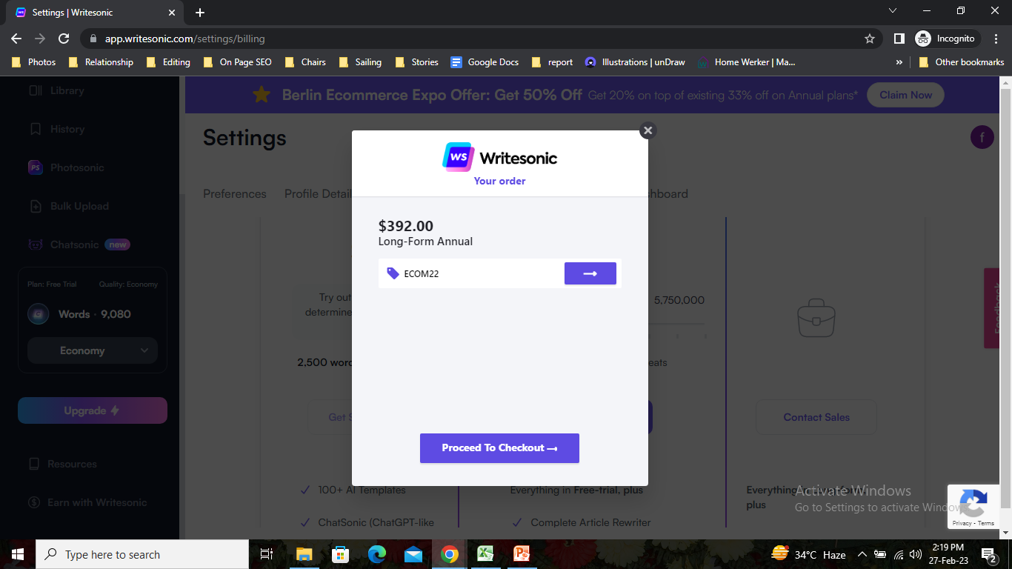Screen dimensions: 1012x569
Task: Apply the ECOM22 coupon with arrow button
Action: [x=590, y=273]
